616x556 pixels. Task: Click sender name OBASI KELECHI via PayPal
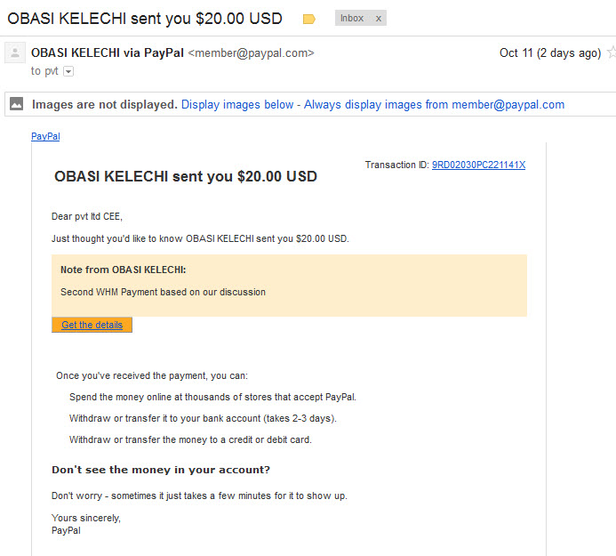click(108, 52)
